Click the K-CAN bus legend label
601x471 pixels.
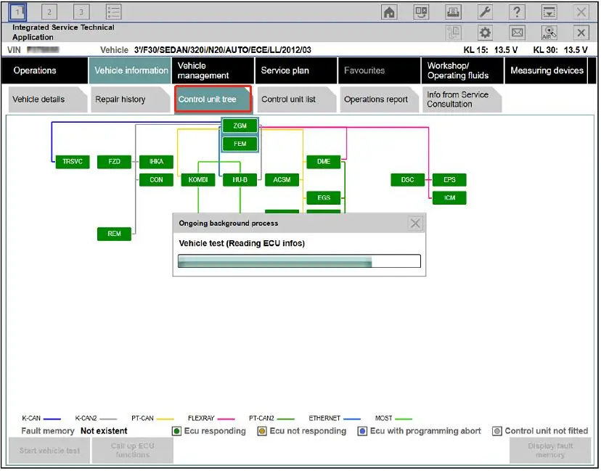[x=31, y=419]
